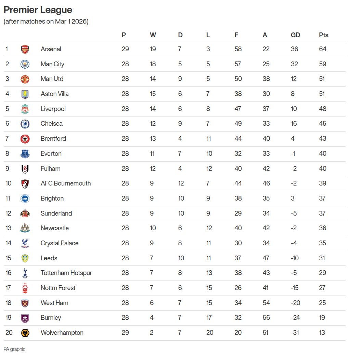Select the Liverpool crest icon
Screen dimensions: 349x356
(x=25, y=109)
